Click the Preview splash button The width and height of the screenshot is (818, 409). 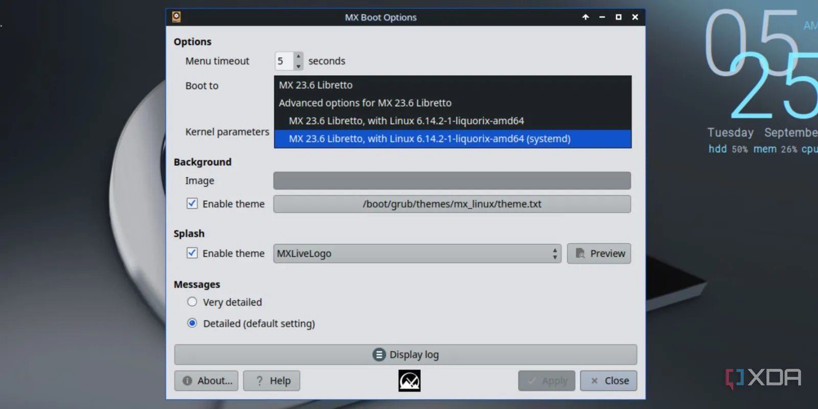click(x=599, y=254)
